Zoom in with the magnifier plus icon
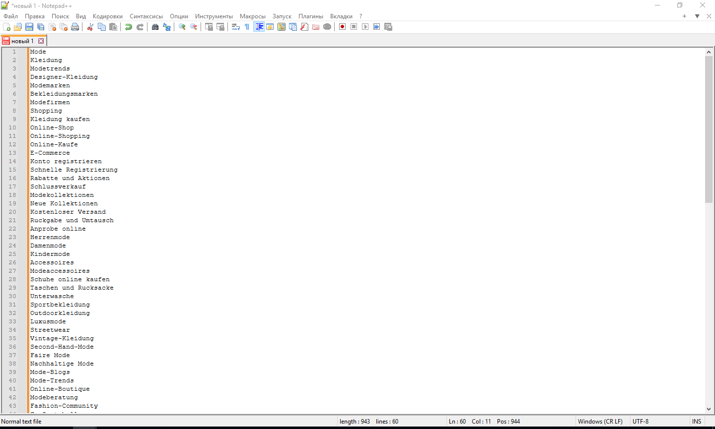This screenshot has width=715, height=429. (182, 27)
